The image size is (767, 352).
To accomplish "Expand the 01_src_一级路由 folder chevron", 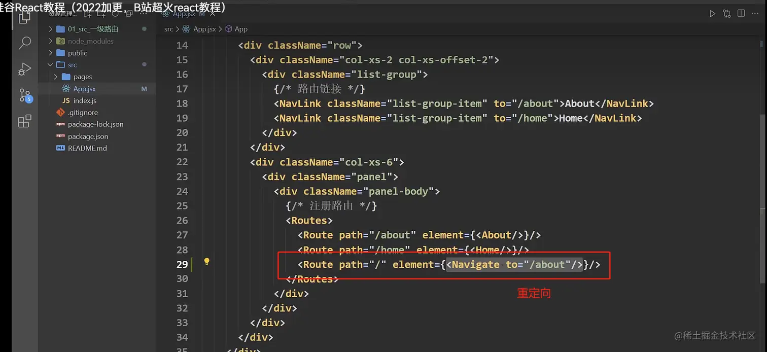I will [50, 29].
